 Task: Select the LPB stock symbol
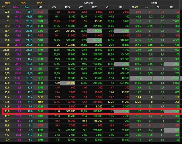40,83
